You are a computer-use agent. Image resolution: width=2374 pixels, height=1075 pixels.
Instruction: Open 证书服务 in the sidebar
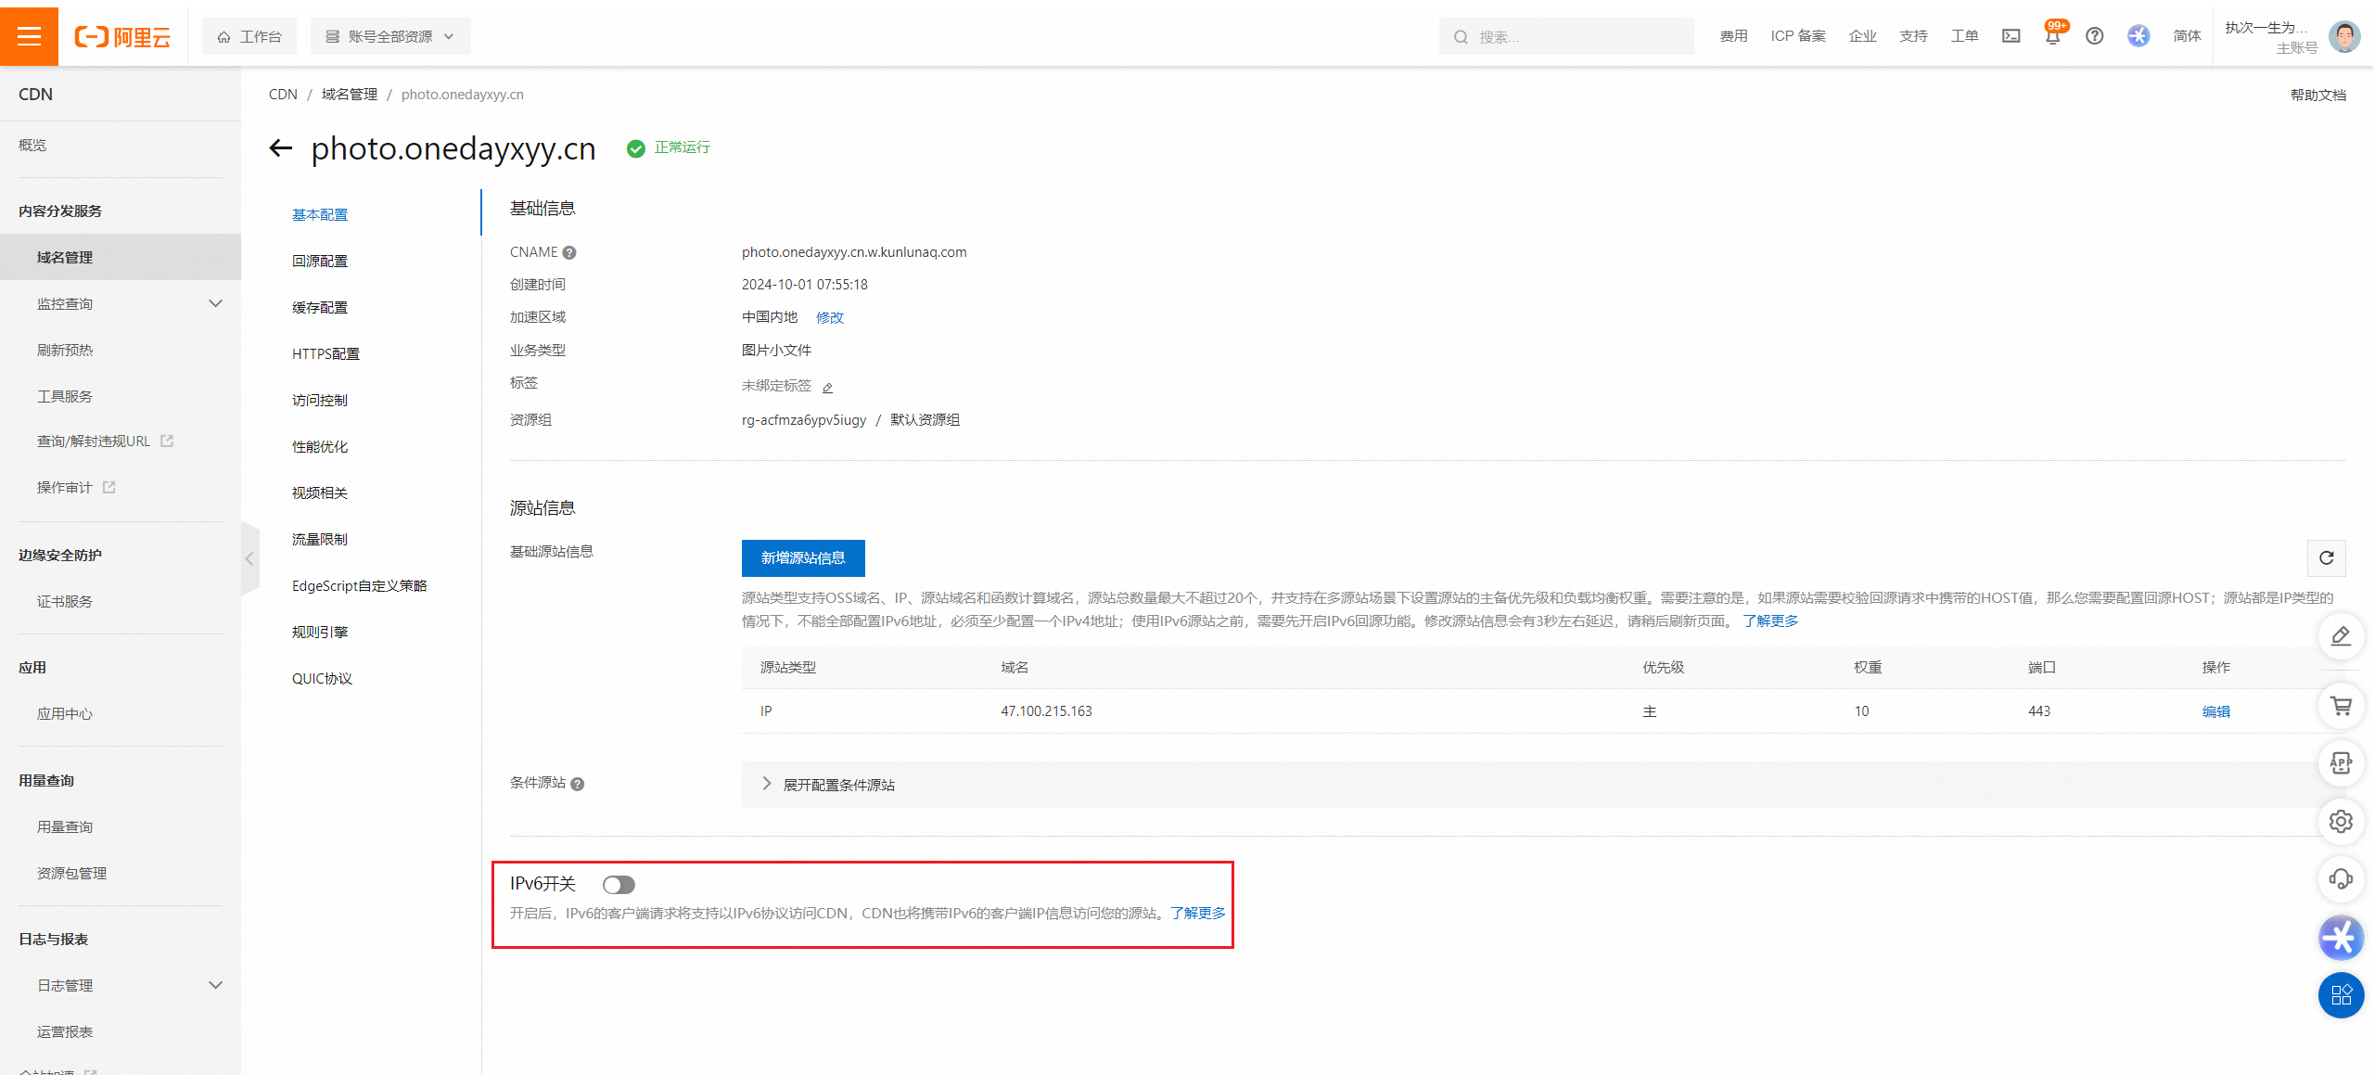coord(65,601)
